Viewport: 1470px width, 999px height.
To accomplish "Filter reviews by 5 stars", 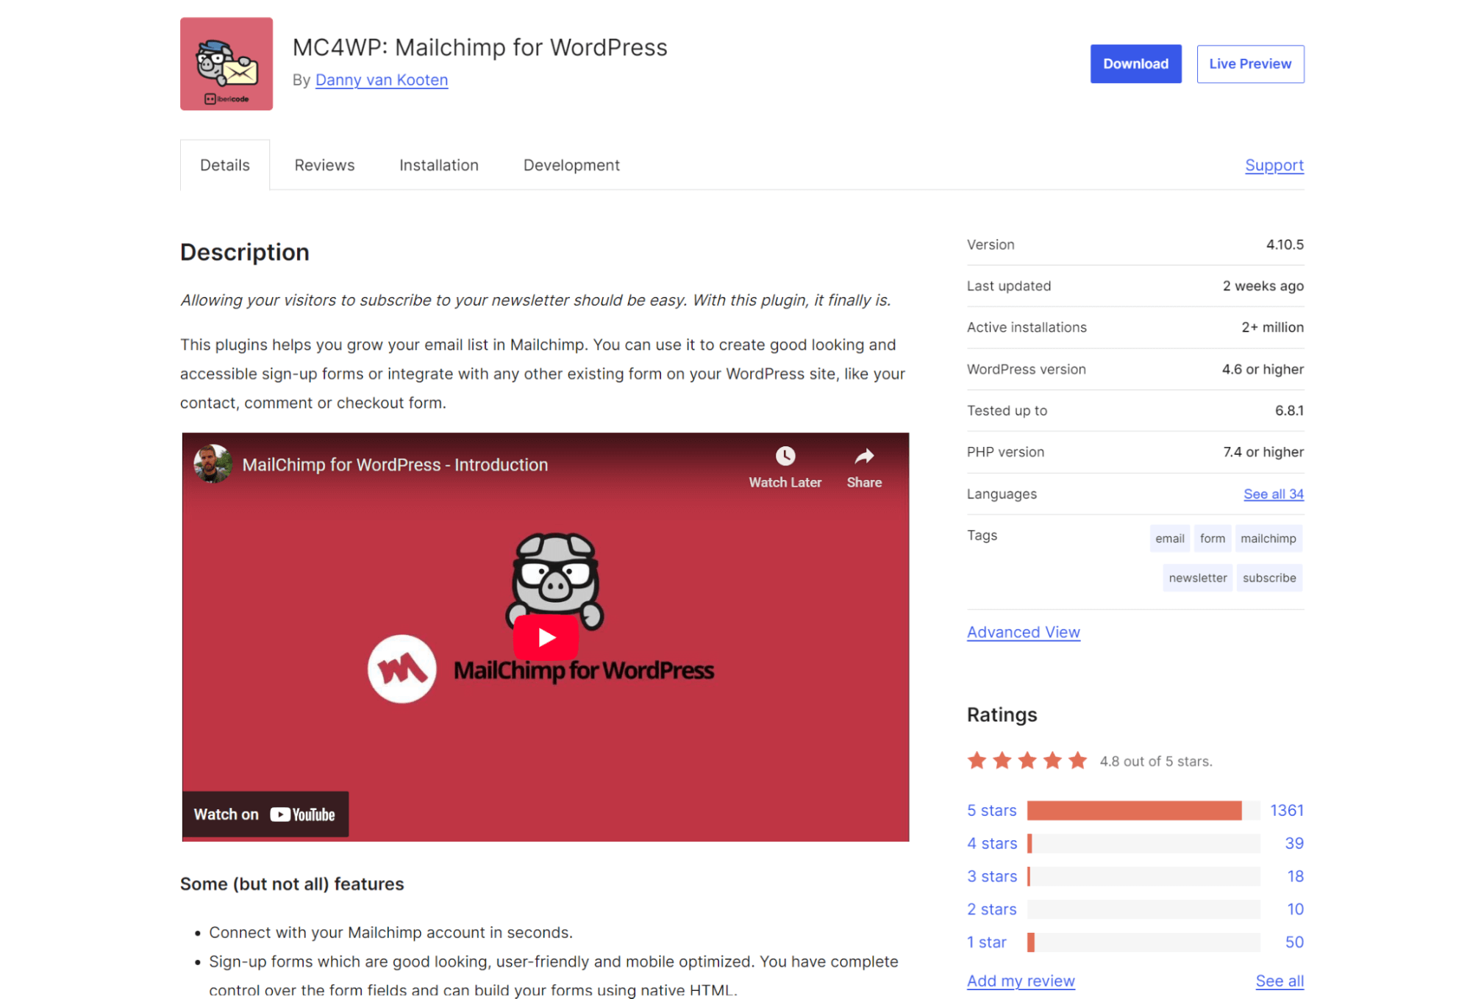I will [x=991, y=810].
